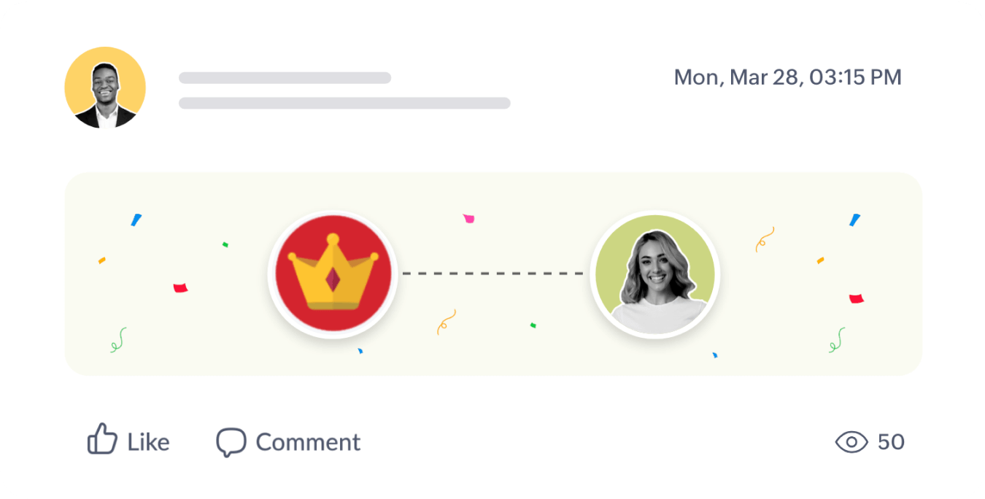Click the pink confetti piece in banner
The height and width of the screenshot is (499, 985).
[x=468, y=218]
